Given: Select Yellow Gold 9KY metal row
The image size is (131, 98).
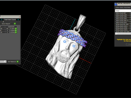Looking at the screenshot, I should [123, 13].
